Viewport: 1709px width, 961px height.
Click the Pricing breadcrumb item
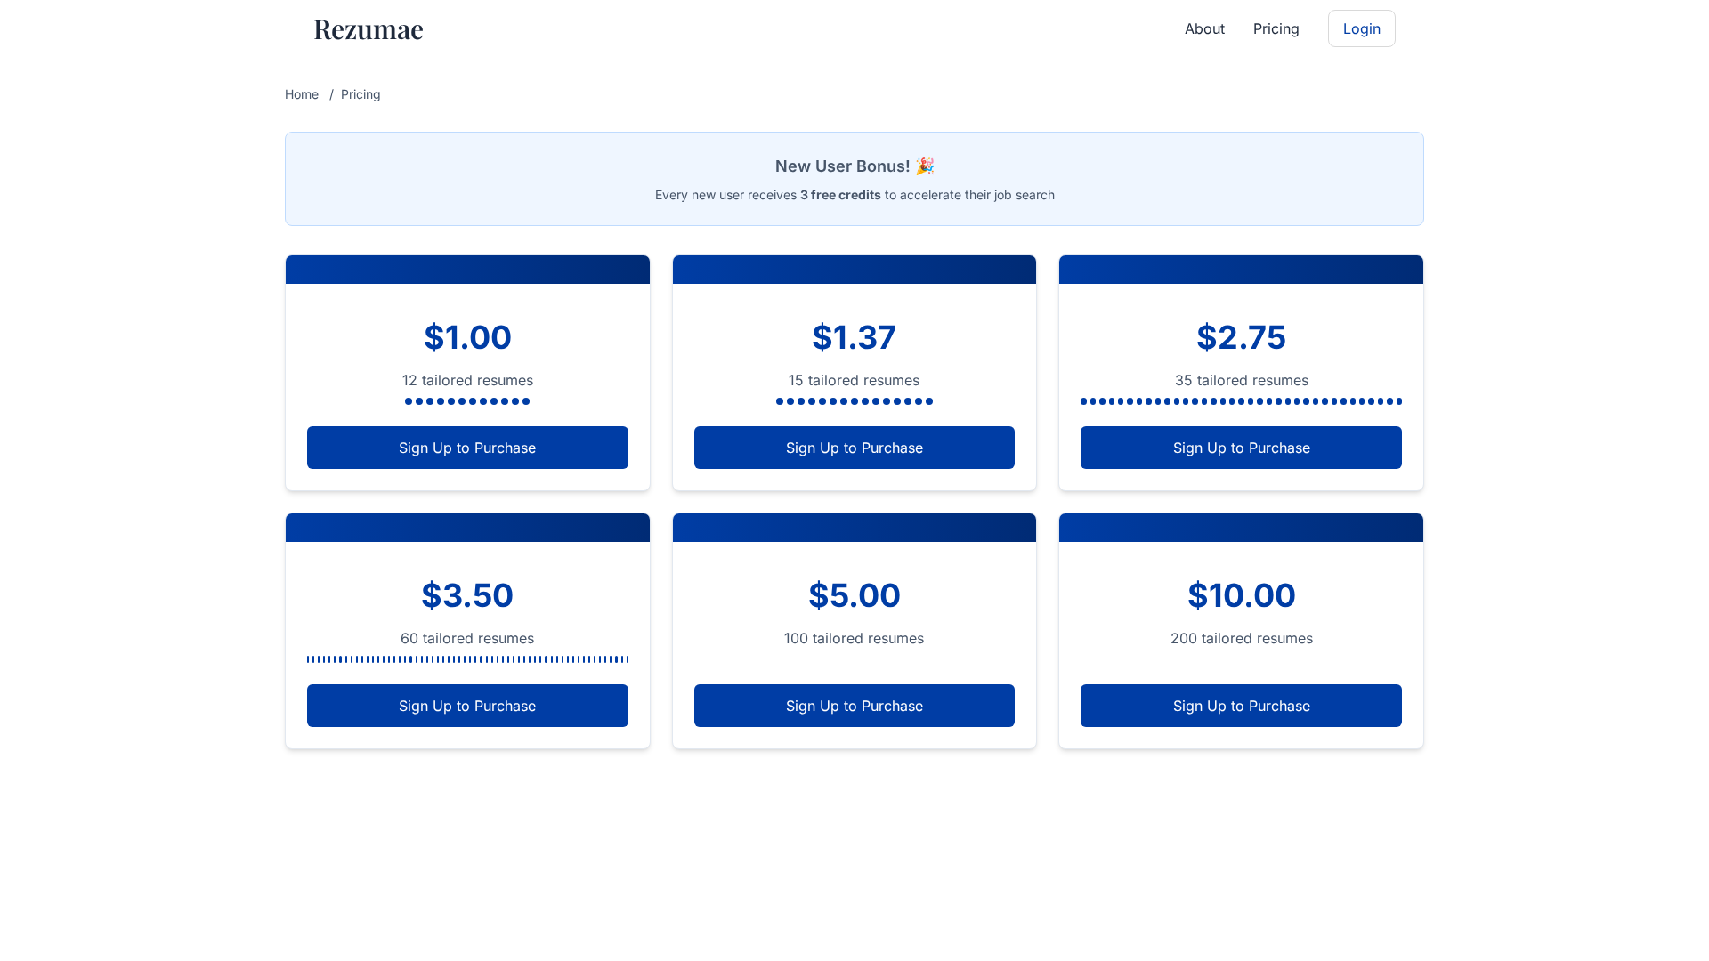click(360, 94)
